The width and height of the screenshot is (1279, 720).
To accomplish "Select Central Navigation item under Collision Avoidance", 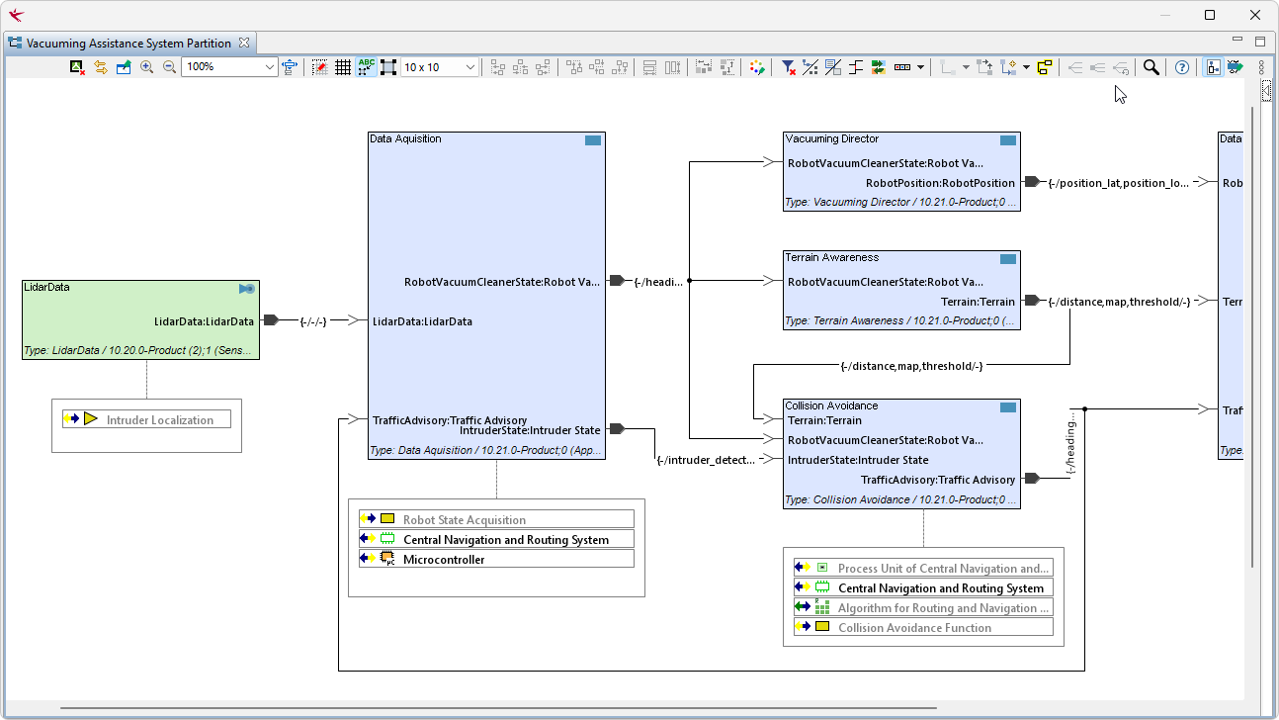I will tap(923, 587).
